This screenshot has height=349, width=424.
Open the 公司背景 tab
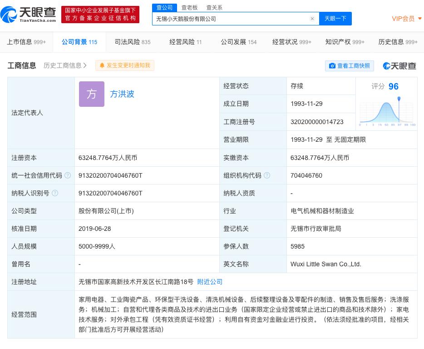pos(79,42)
